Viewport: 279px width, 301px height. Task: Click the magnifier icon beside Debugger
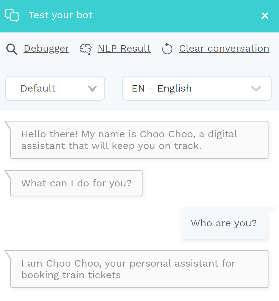[12, 49]
